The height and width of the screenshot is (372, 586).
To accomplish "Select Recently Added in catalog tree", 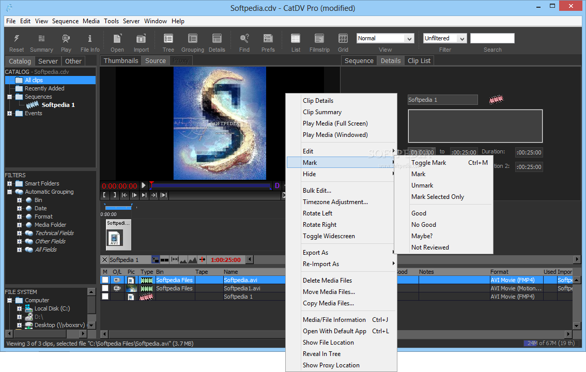I will [x=44, y=88].
